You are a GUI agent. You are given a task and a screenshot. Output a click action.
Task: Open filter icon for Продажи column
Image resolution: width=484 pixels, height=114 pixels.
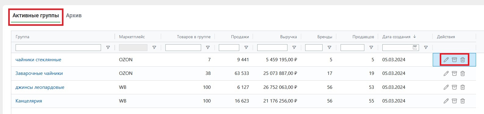tap(246, 48)
